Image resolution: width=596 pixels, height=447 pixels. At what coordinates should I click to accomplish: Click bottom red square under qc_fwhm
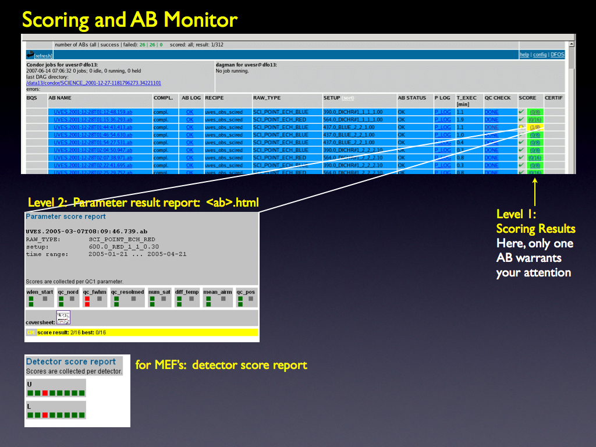[87, 304]
